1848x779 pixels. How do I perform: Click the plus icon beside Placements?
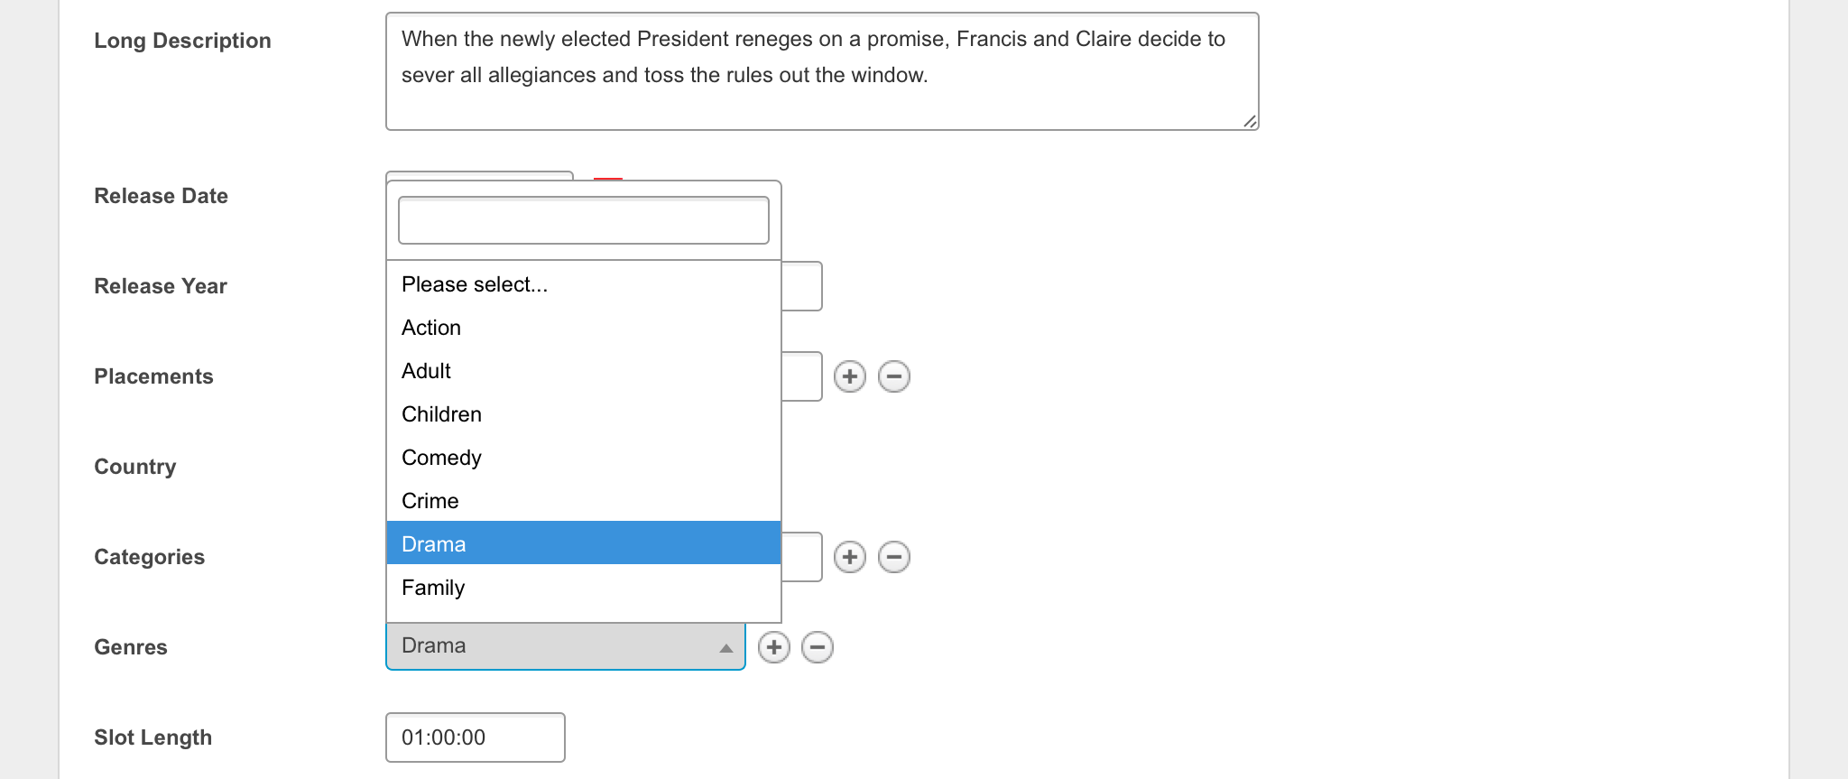(849, 376)
